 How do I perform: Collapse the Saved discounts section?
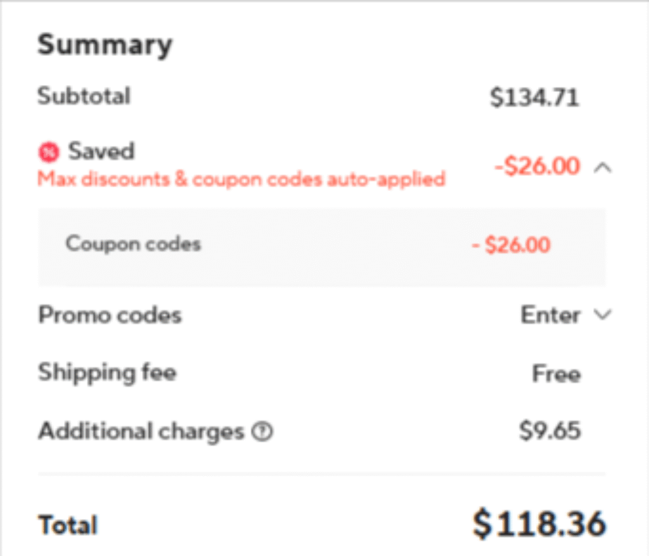click(603, 167)
